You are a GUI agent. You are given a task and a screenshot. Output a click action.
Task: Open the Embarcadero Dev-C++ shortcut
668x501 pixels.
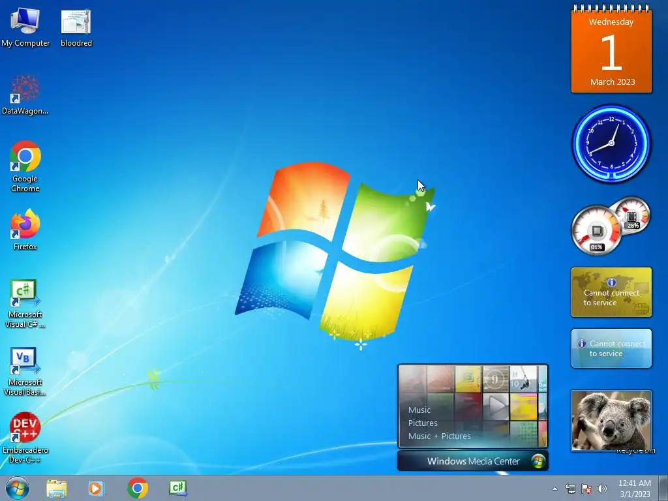(25, 438)
